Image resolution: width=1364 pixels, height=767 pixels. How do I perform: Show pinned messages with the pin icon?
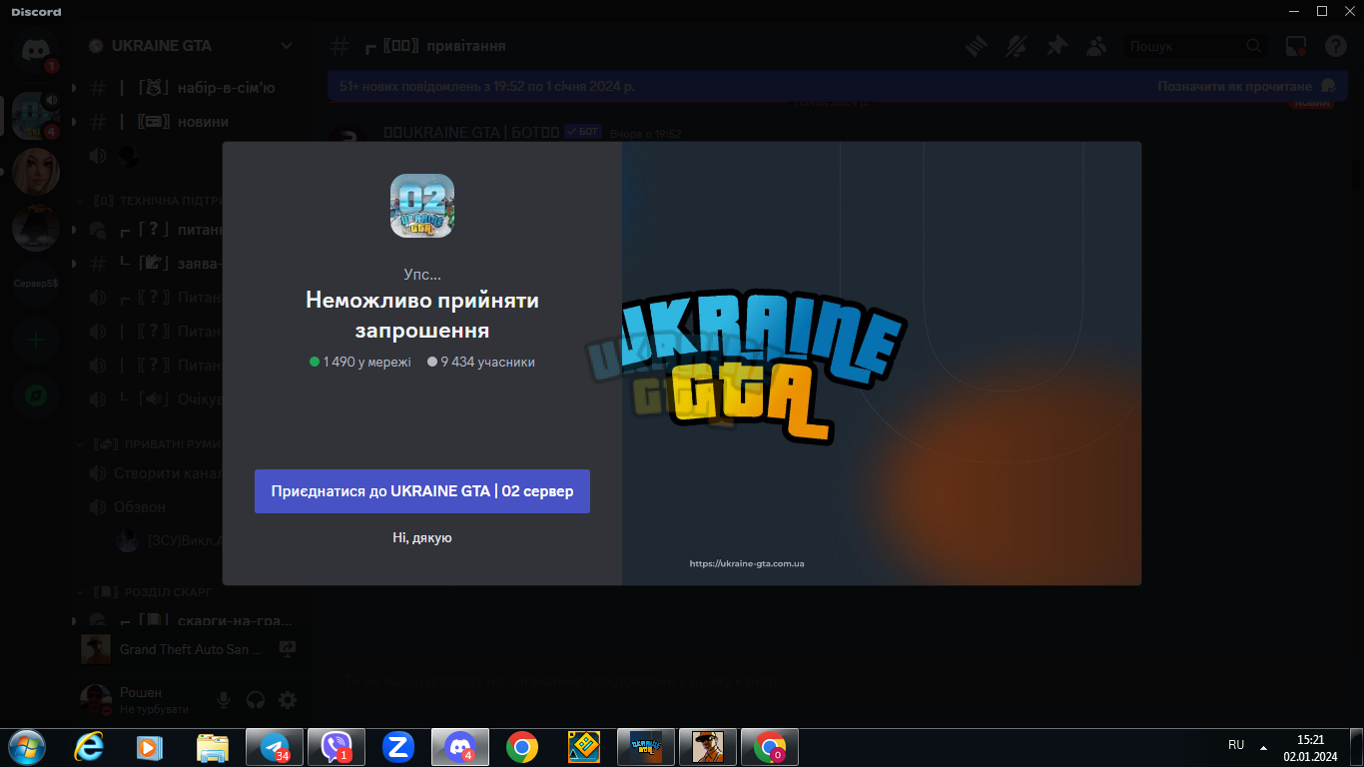pos(1056,46)
